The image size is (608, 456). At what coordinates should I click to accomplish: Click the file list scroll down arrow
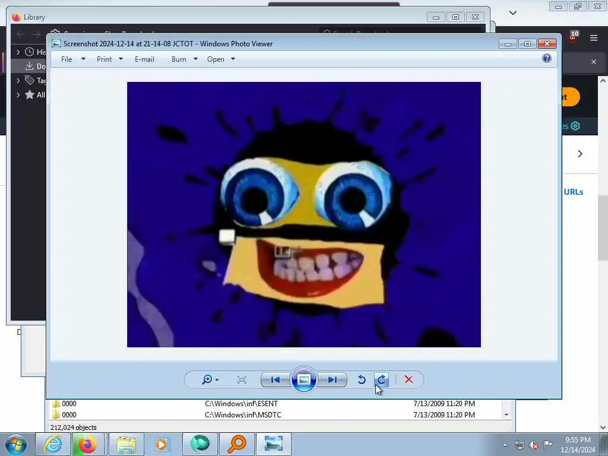coord(506,415)
